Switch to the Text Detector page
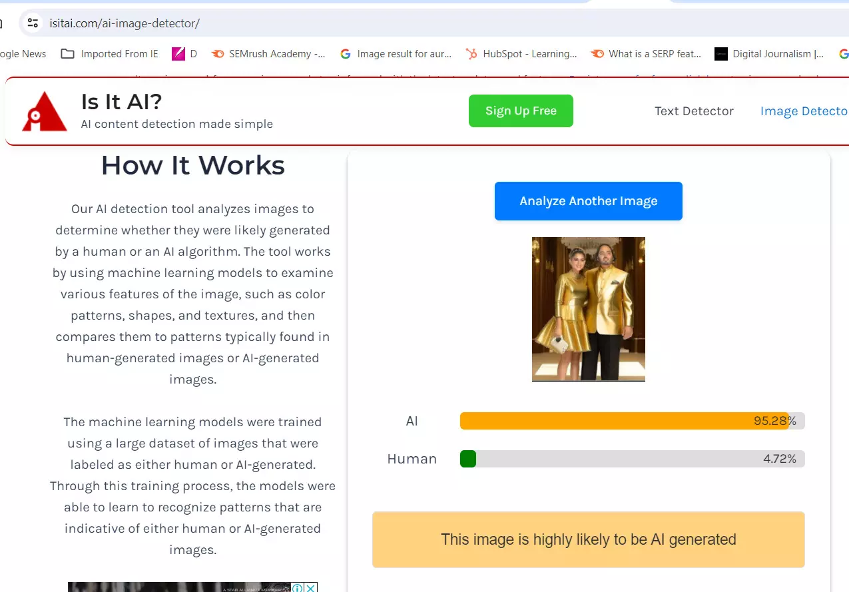 tap(694, 111)
